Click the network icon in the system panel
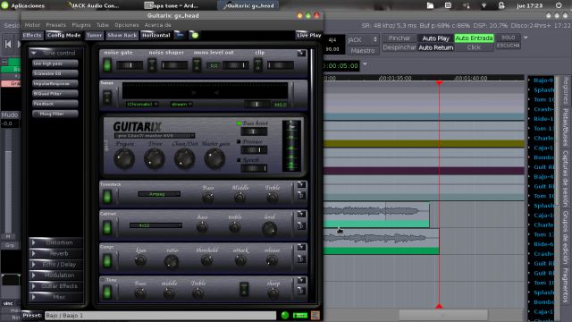 pyautogui.click(x=484, y=5)
